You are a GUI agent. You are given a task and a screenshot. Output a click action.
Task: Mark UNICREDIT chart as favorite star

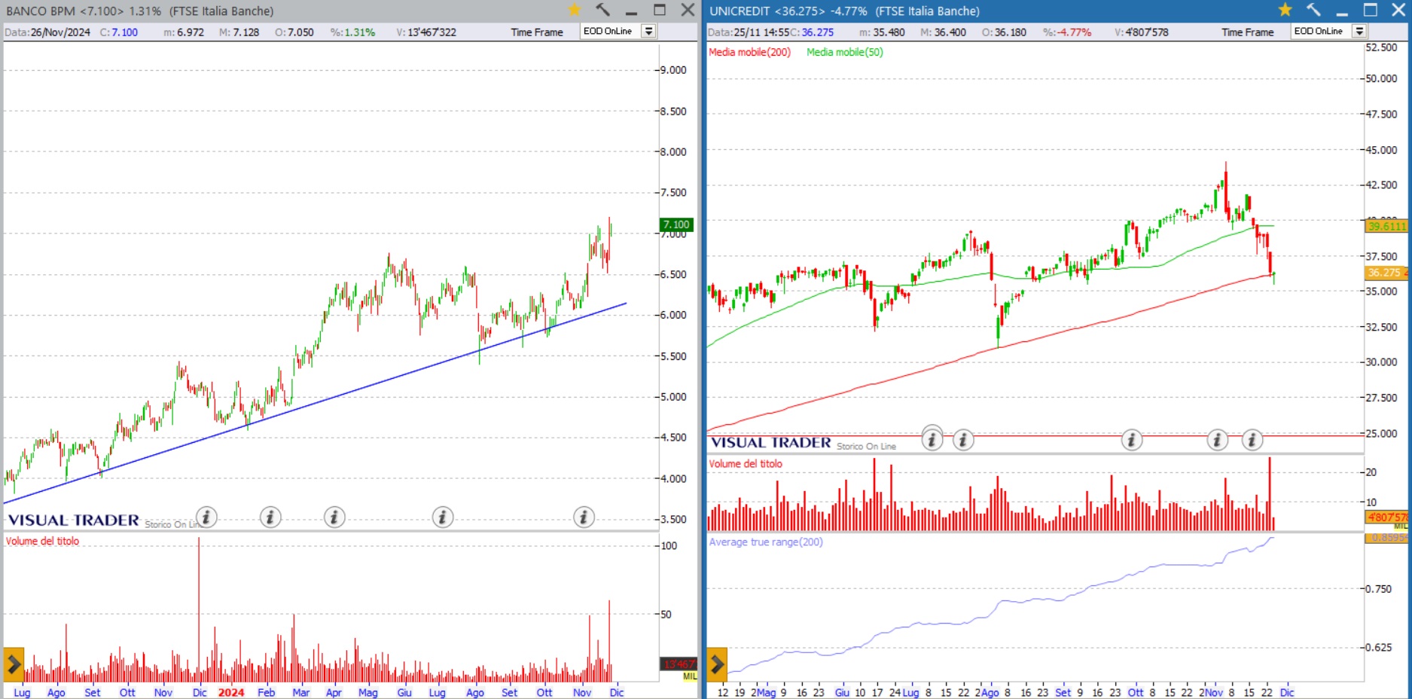pos(1285,10)
